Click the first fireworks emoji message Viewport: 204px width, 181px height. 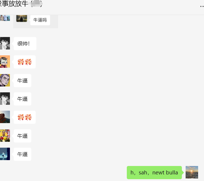pyautogui.click(x=25, y=62)
